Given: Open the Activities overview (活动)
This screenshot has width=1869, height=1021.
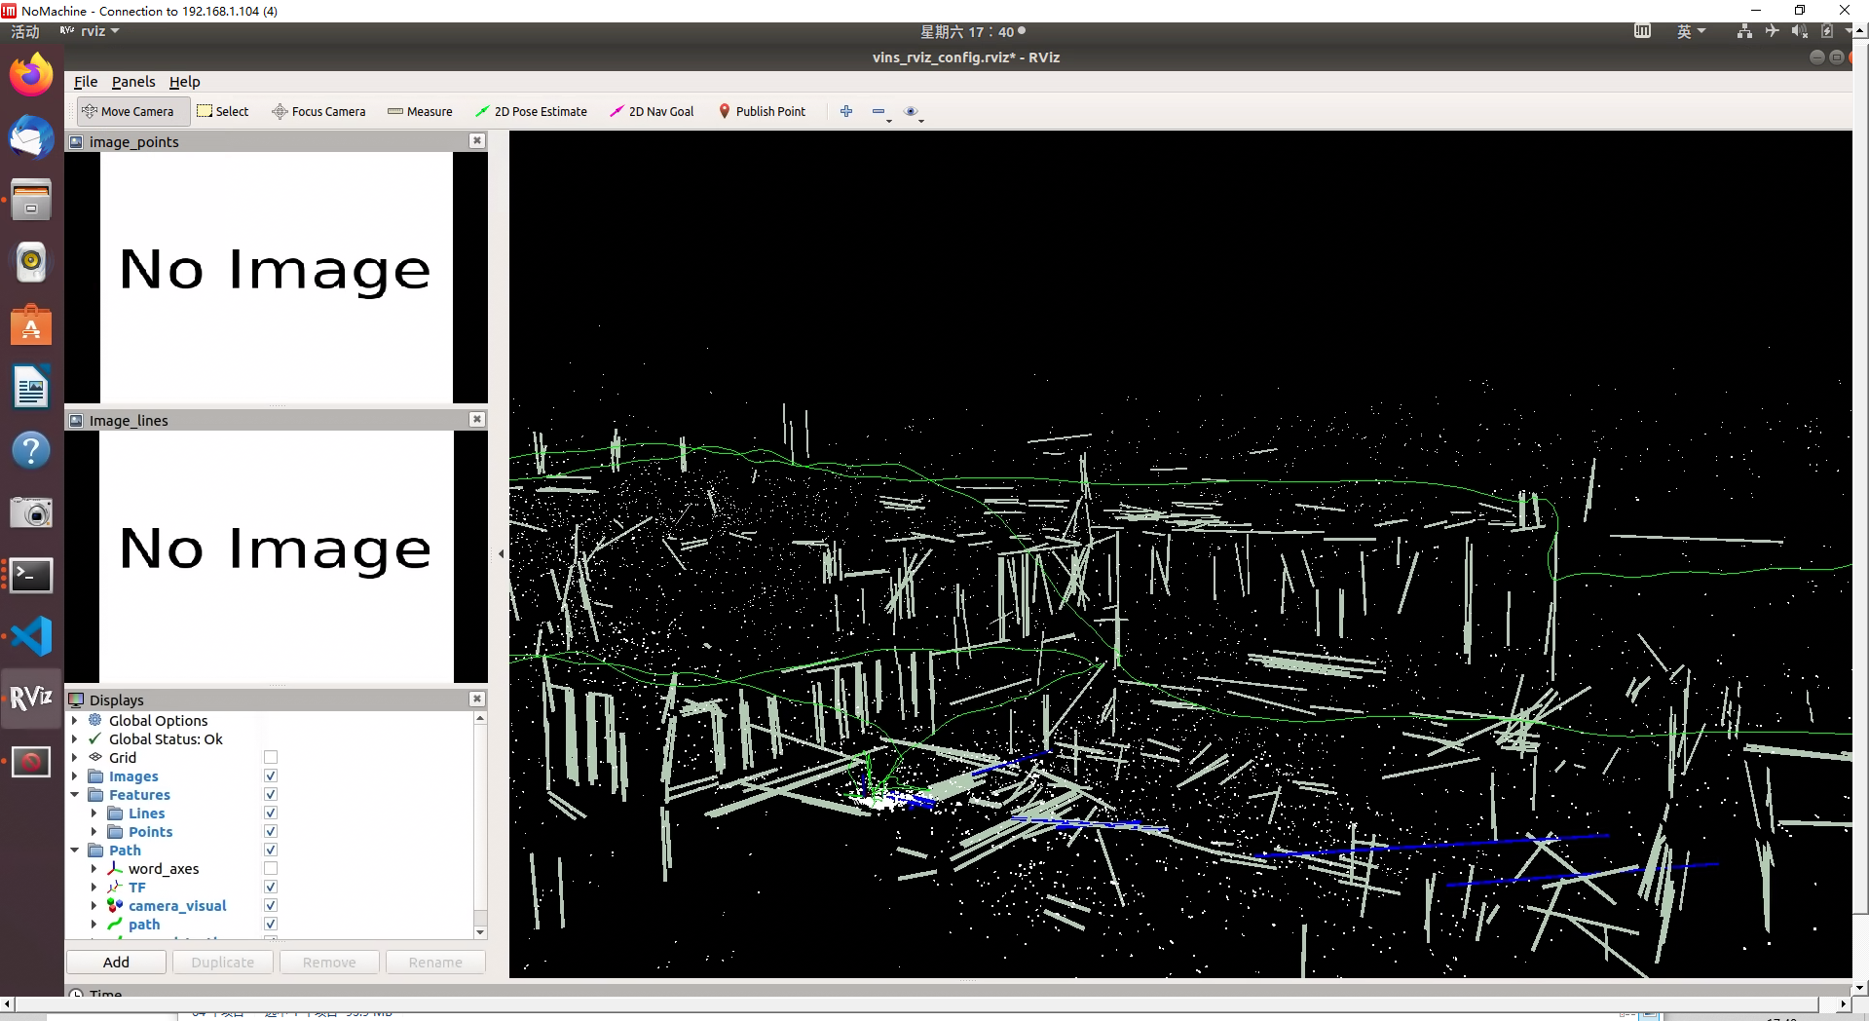Looking at the screenshot, I should coord(25,31).
